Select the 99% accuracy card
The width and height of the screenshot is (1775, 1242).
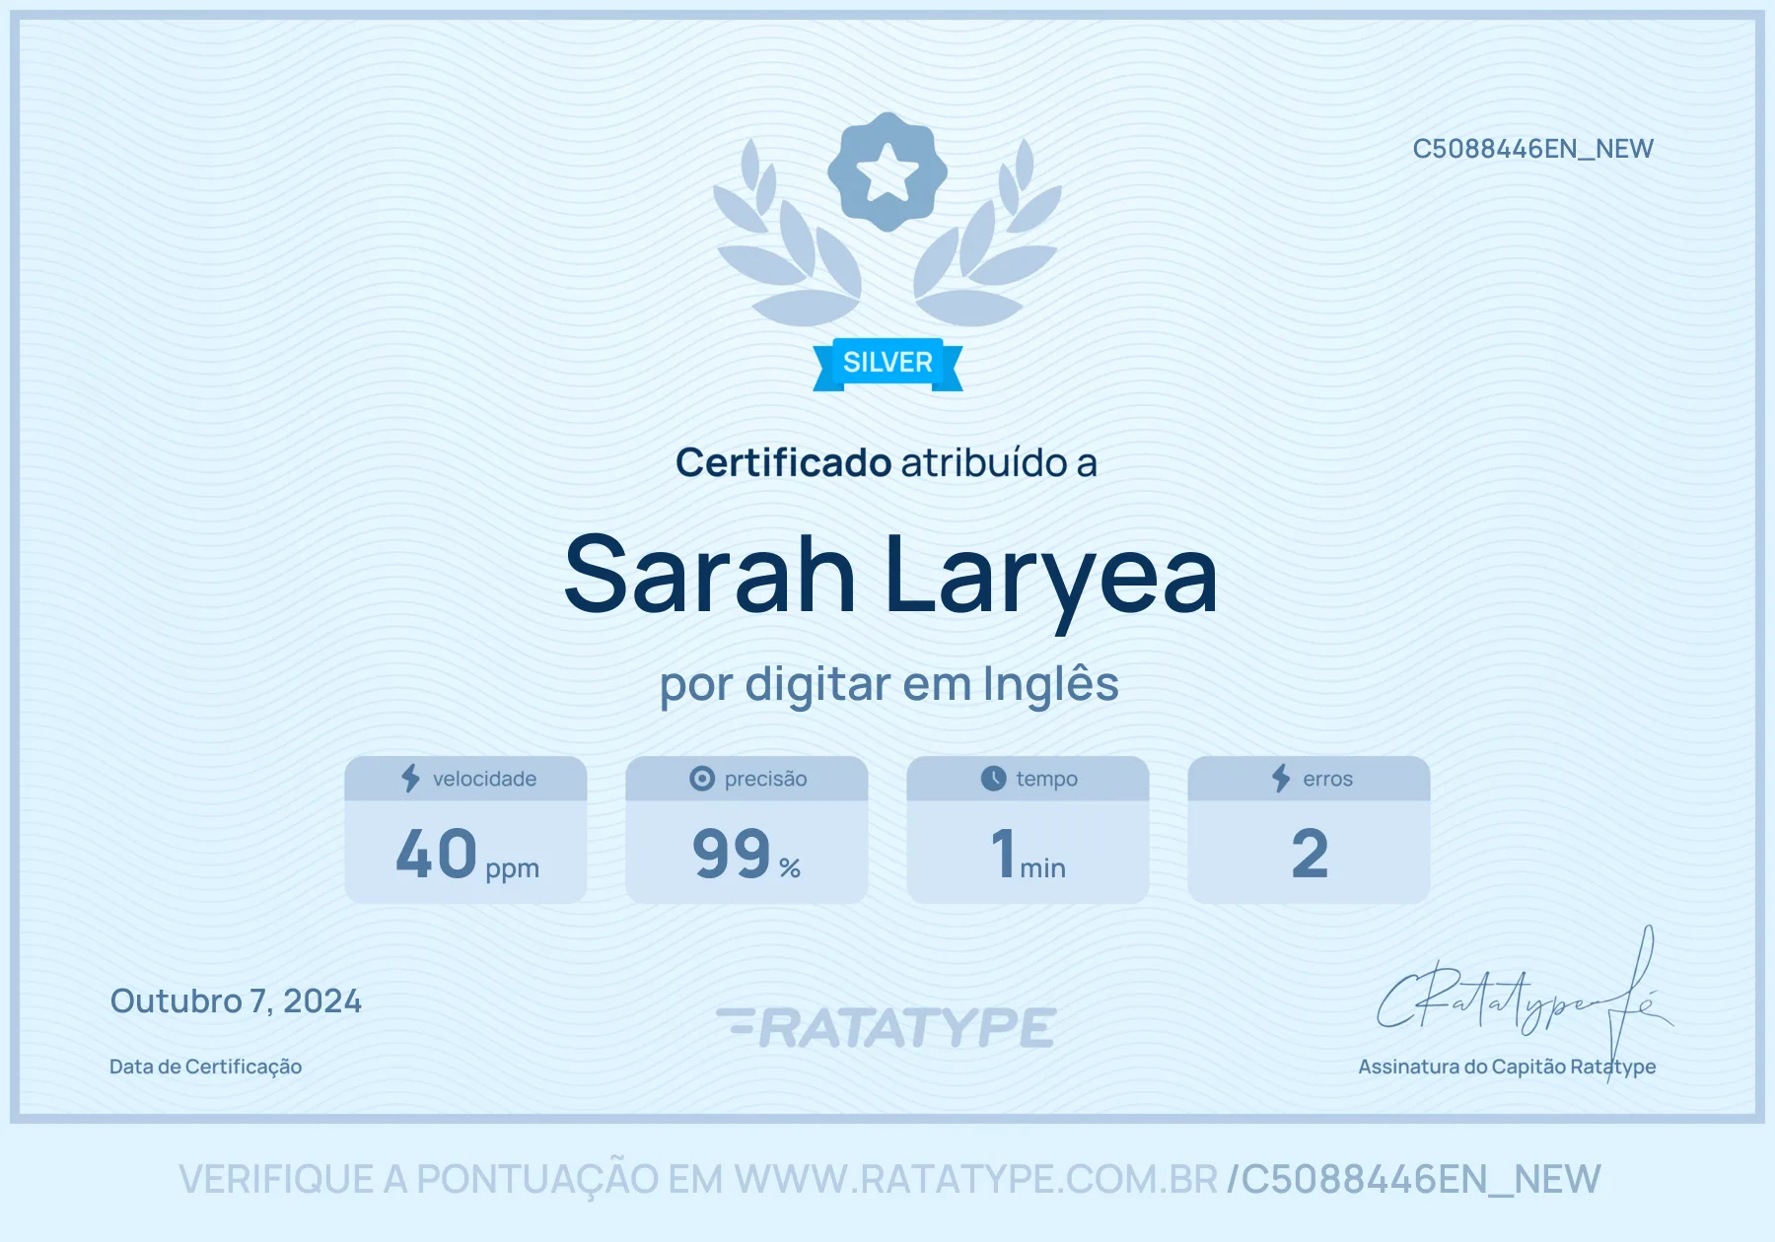click(x=746, y=830)
